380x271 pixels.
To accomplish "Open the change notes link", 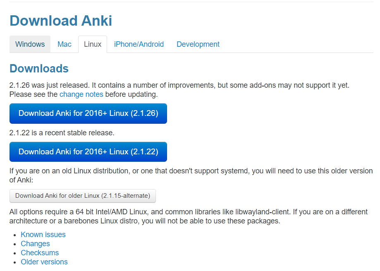I will 81,94.
